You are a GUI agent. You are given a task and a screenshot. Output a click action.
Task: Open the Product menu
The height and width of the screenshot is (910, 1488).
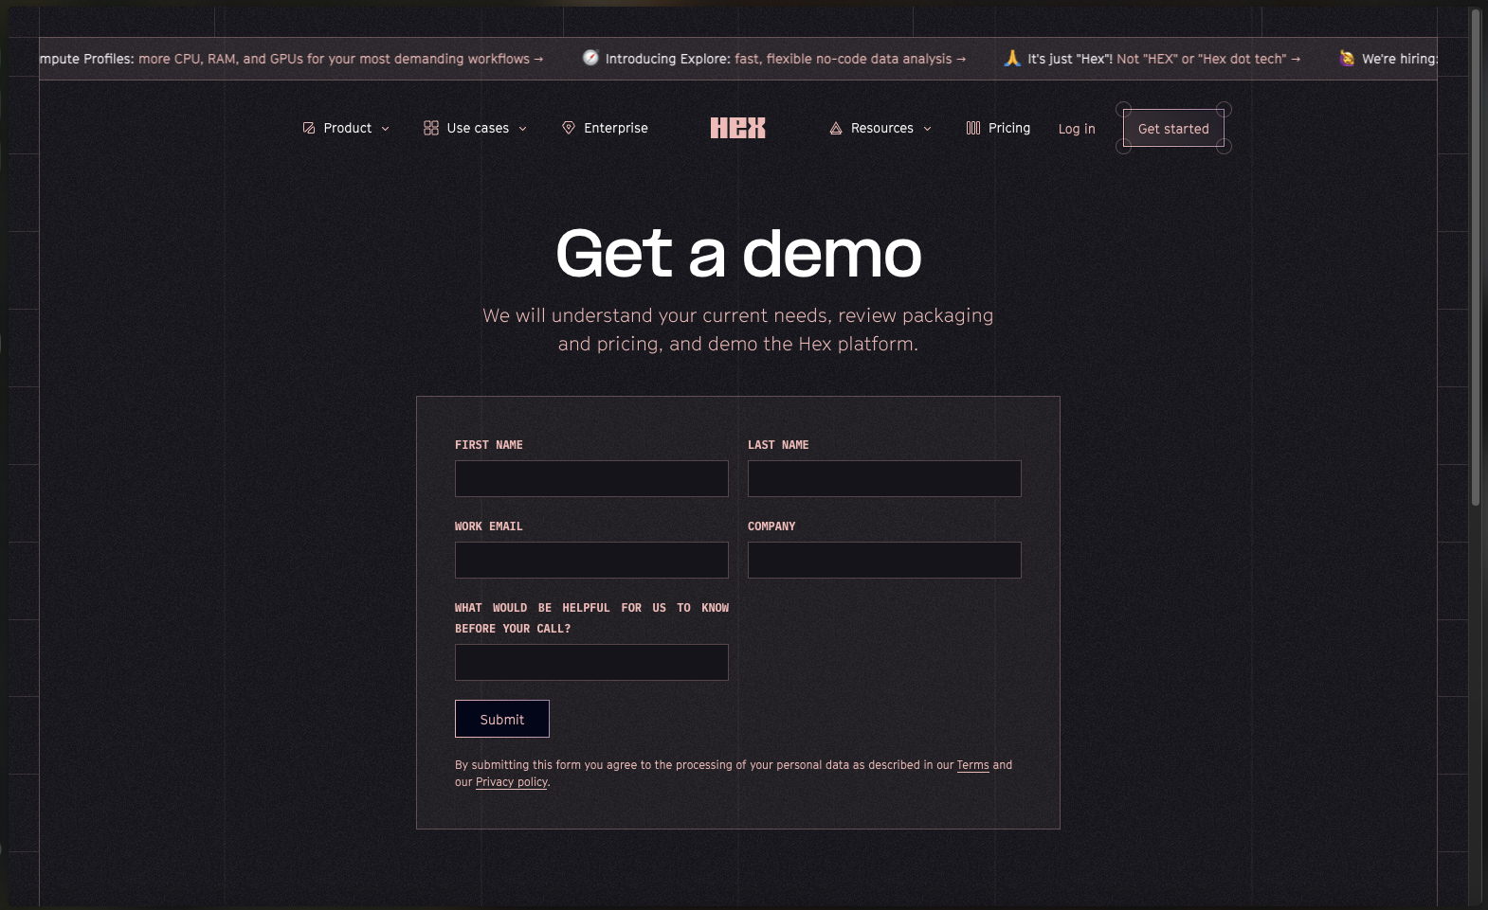[x=346, y=128]
